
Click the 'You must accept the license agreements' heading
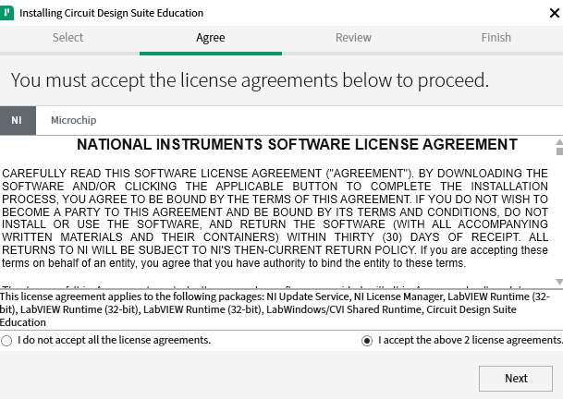tap(250, 80)
